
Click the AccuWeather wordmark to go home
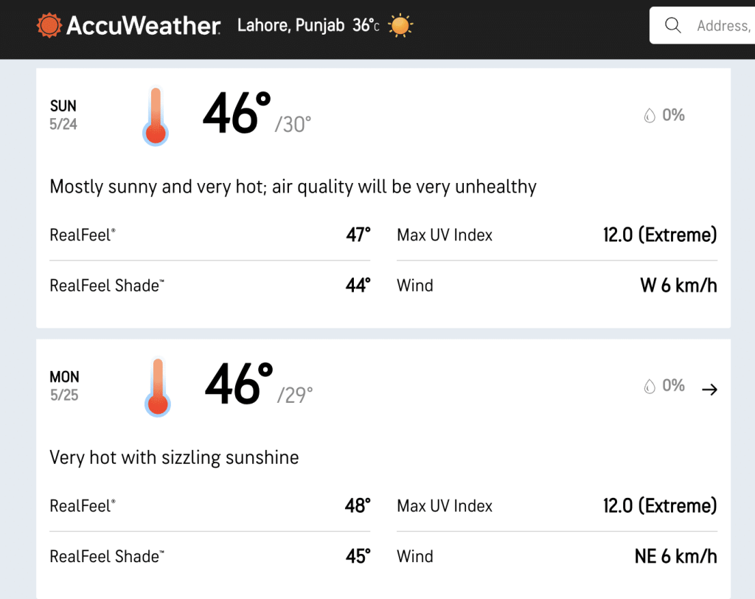[x=144, y=26]
